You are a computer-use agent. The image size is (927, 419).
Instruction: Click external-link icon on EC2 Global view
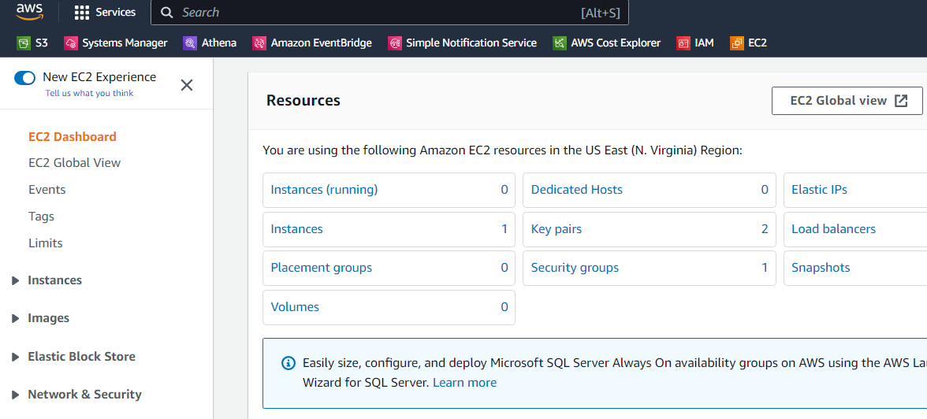[x=900, y=101]
